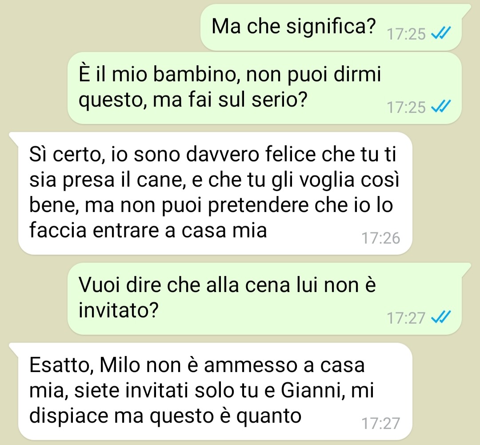Tap the read receipt on "È il mio bambino" message

441,107
